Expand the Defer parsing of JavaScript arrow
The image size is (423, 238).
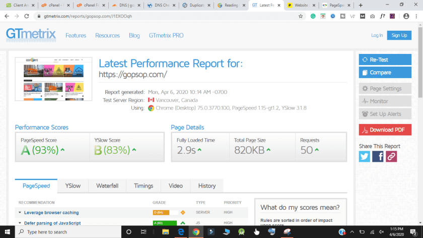(x=20, y=223)
